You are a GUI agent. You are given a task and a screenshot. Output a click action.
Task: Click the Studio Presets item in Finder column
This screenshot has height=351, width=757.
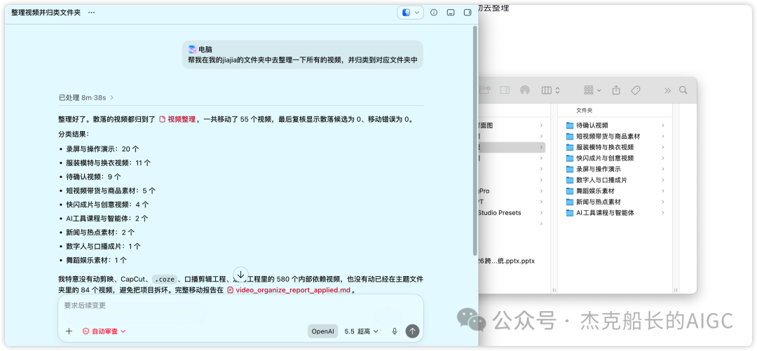coord(500,213)
